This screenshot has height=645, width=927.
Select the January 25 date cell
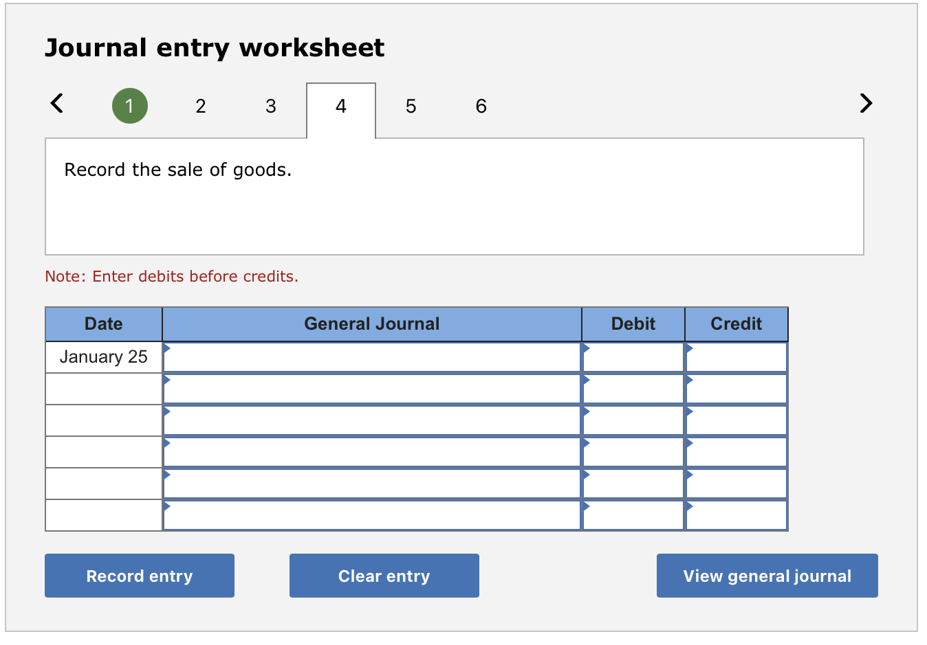(x=103, y=357)
